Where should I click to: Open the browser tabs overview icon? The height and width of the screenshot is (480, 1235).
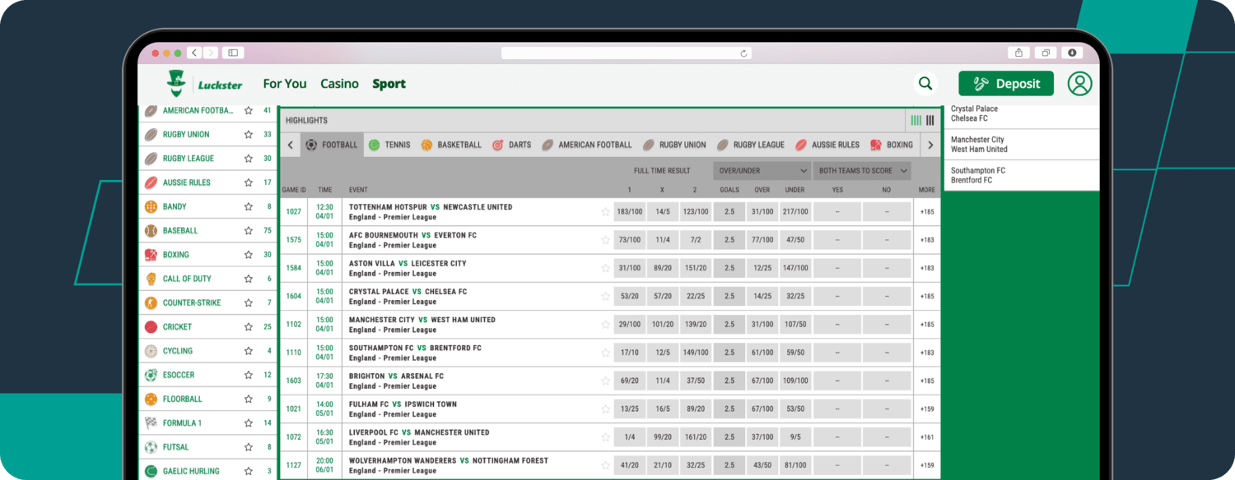point(1046,53)
